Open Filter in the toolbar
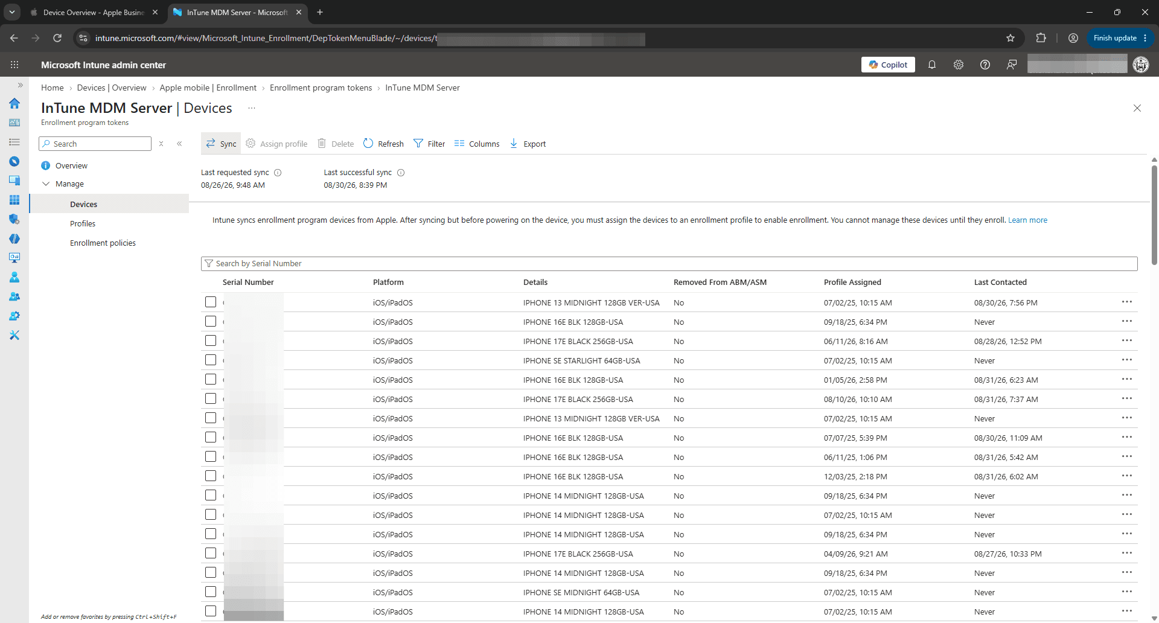The image size is (1159, 623). tap(429, 144)
